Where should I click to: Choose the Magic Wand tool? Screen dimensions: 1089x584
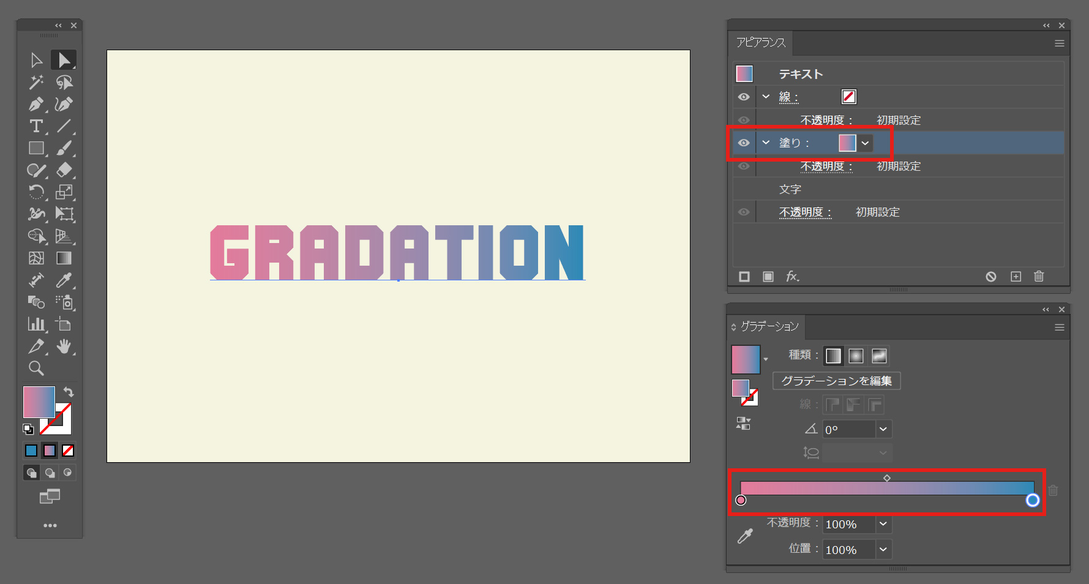click(36, 82)
